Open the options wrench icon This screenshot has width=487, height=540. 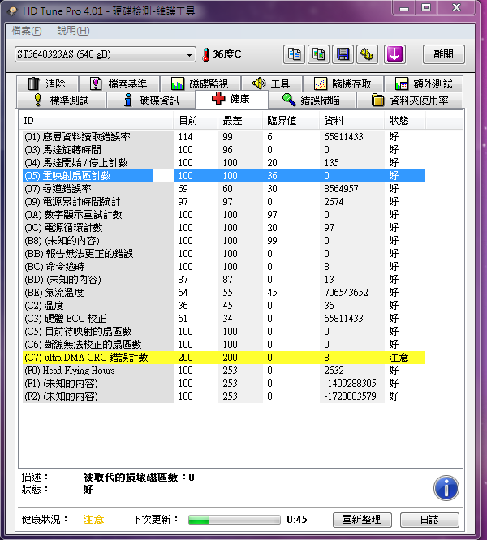367,54
